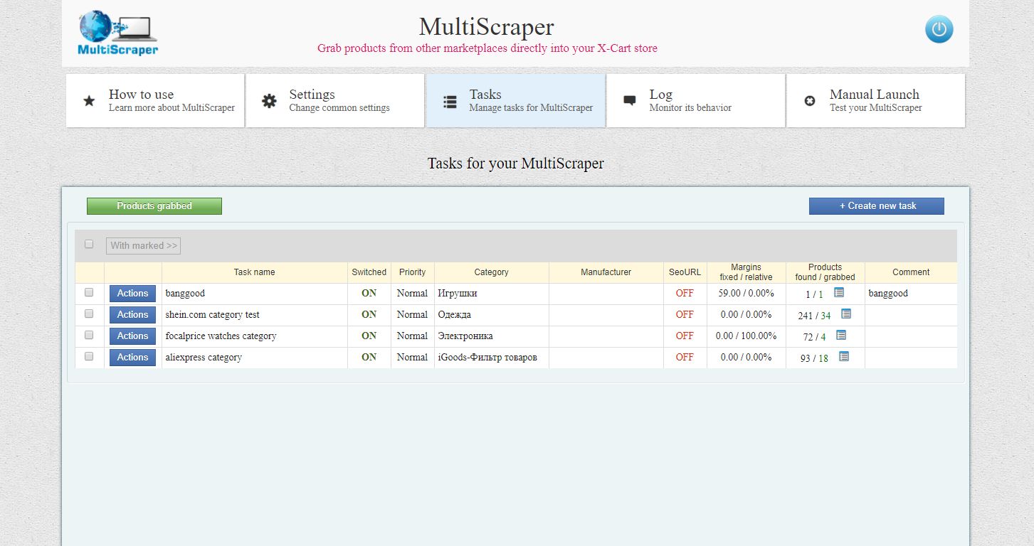Check the shein.com category test checkbox
The height and width of the screenshot is (546, 1034).
point(89,314)
